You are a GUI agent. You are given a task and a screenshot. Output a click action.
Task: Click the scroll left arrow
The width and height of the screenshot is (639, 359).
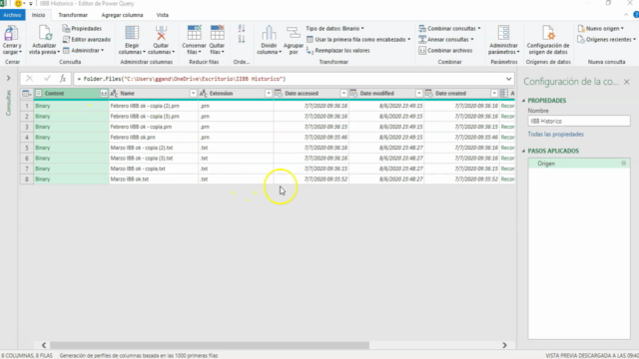44,345
